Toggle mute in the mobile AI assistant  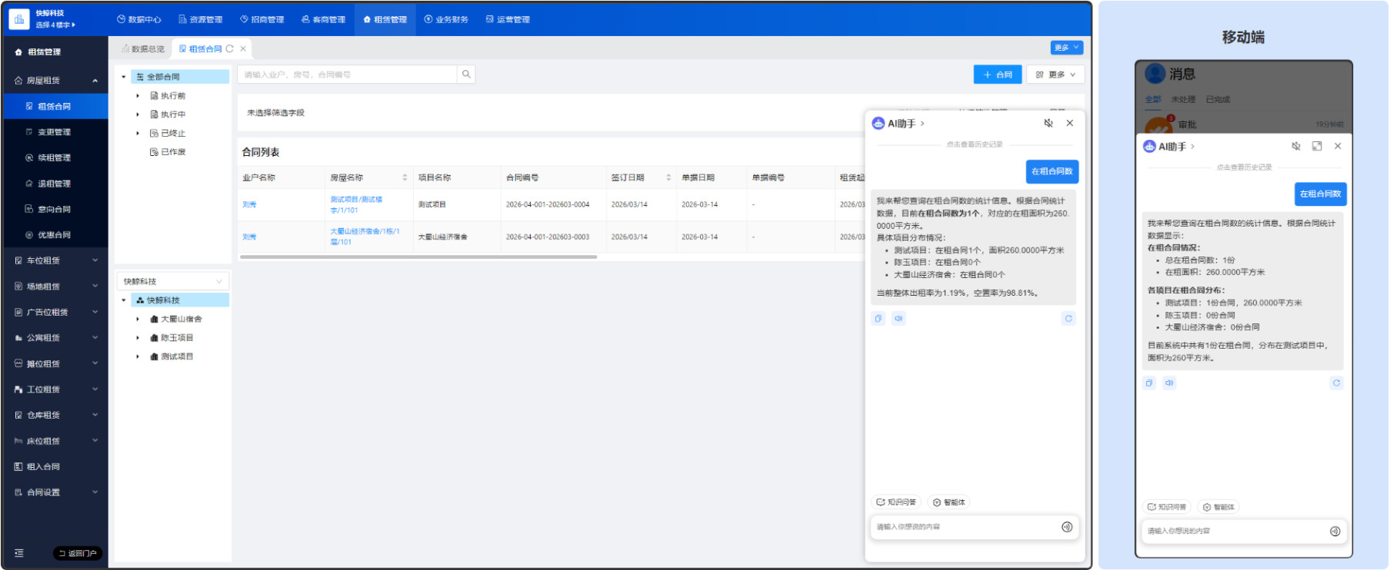point(1295,146)
